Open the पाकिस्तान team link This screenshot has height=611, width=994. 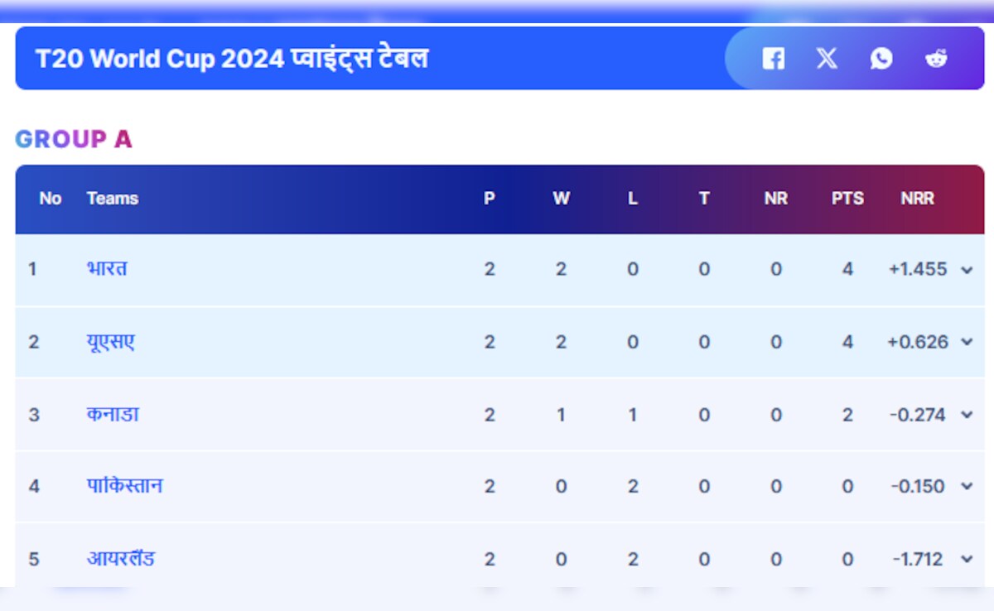click(x=124, y=486)
